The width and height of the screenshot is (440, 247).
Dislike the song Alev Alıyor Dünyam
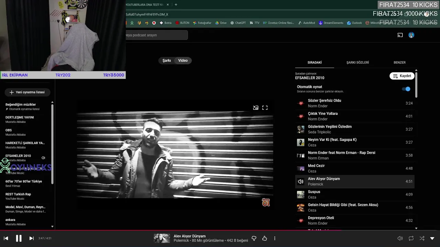pos(254,238)
